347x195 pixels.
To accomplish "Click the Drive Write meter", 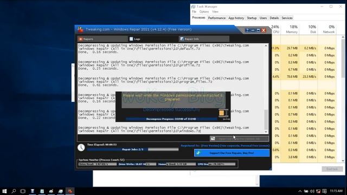I will (137, 164).
